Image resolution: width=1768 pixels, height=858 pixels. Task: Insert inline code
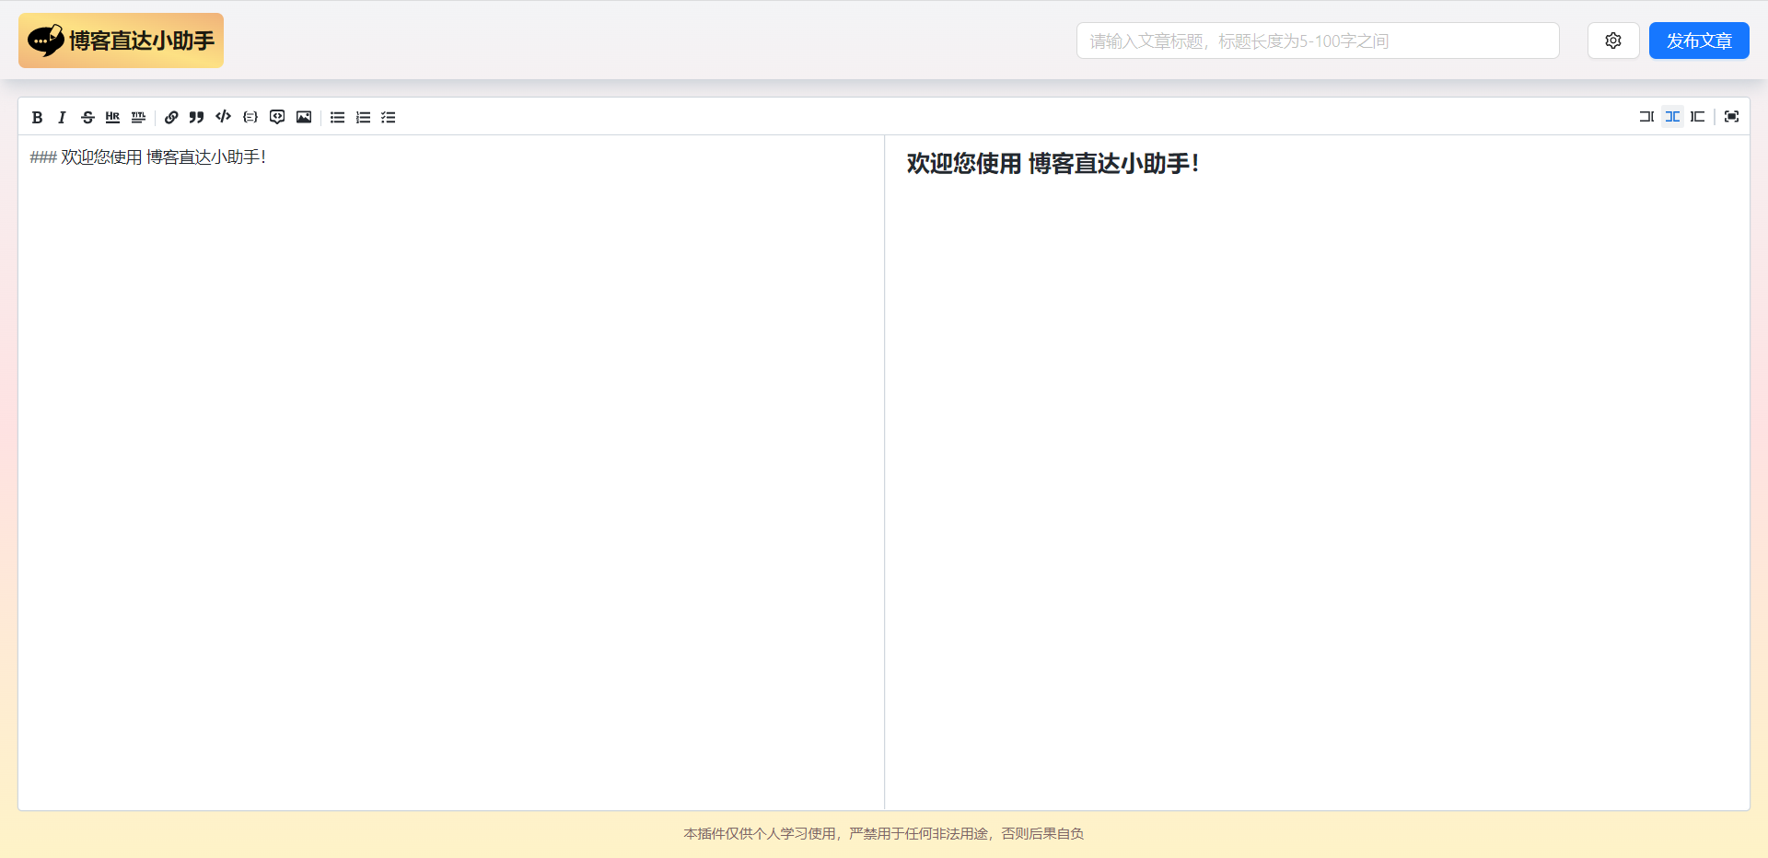(223, 117)
